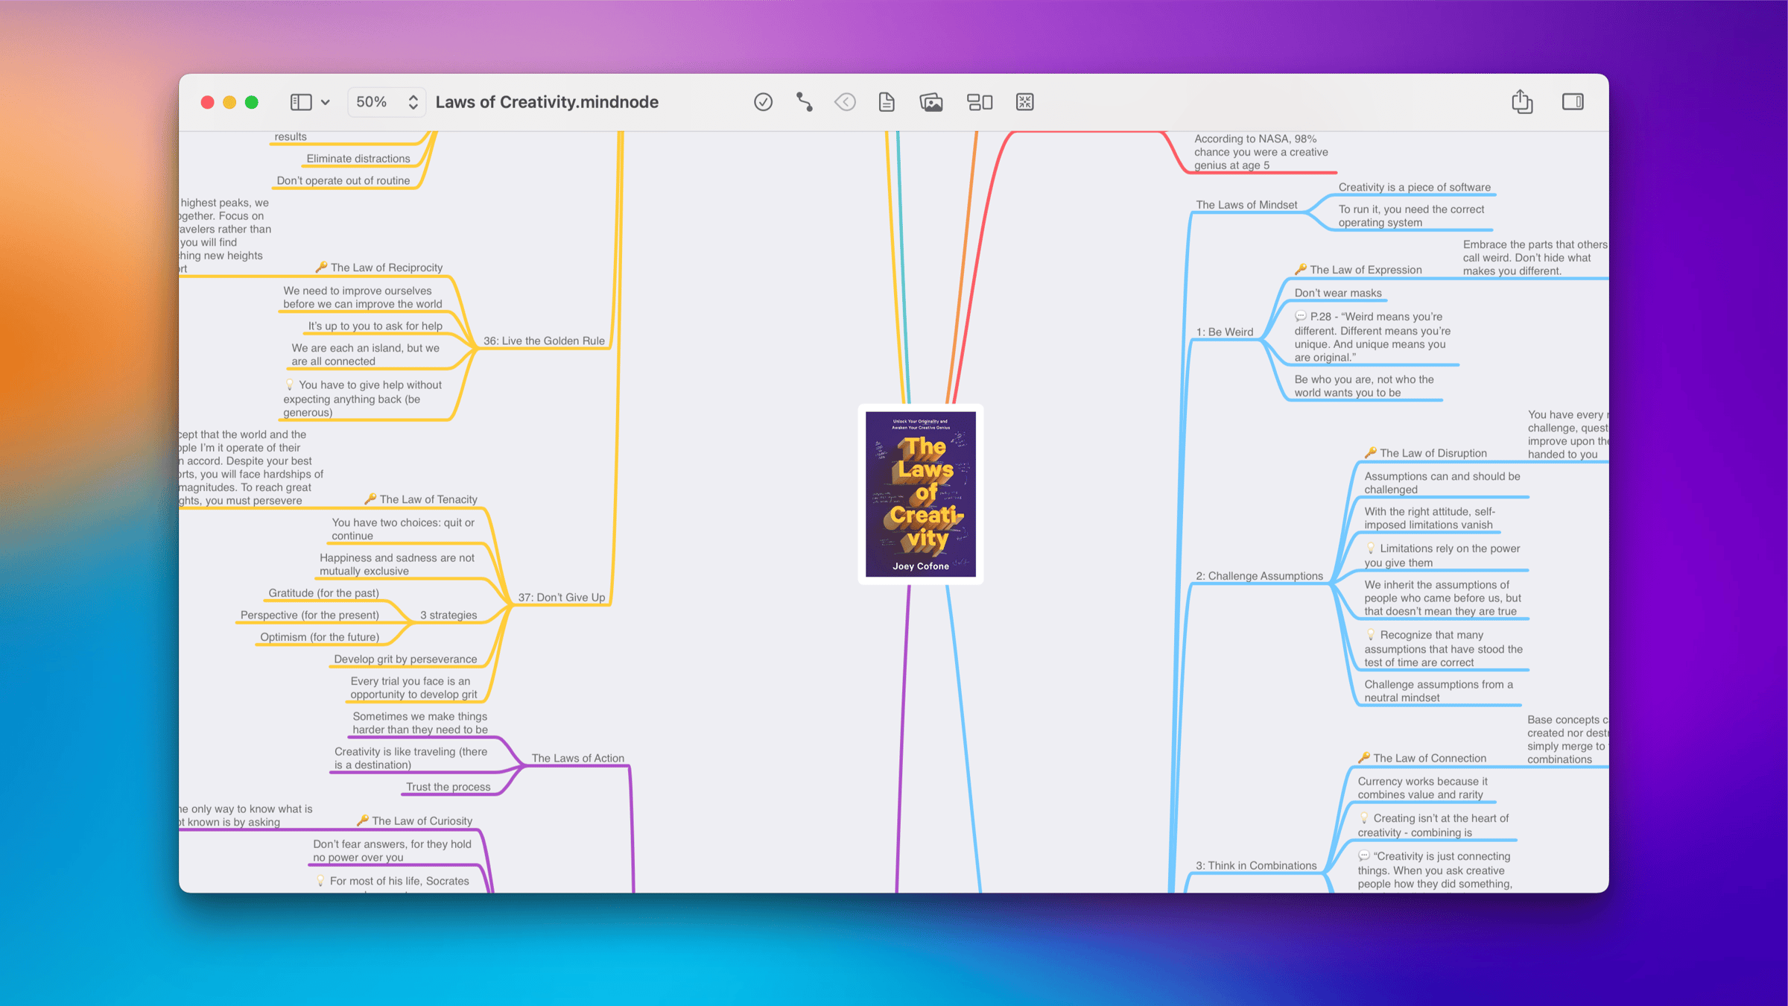Click You have two choices: quit or continue
This screenshot has width=1788, height=1006.
[x=403, y=529]
